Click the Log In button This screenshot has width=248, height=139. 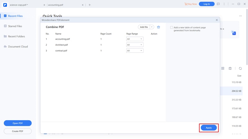(x=206, y=4)
